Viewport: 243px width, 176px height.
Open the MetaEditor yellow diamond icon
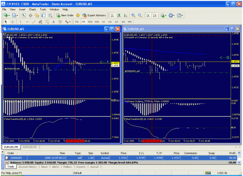pyautogui.click(x=78, y=15)
